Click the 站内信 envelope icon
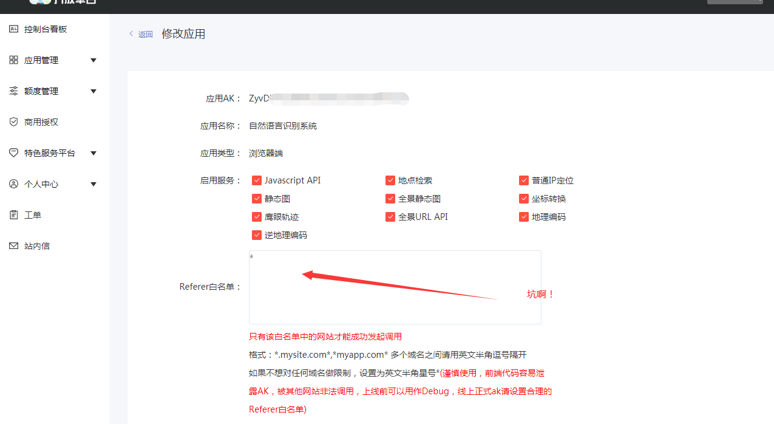The width and height of the screenshot is (774, 424). coord(13,245)
